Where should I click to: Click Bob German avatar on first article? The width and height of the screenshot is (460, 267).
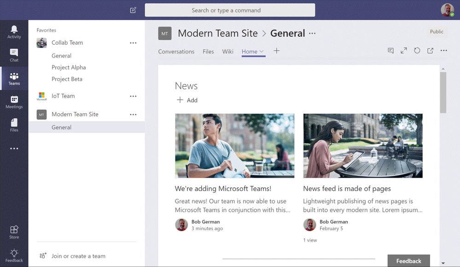[x=181, y=225]
